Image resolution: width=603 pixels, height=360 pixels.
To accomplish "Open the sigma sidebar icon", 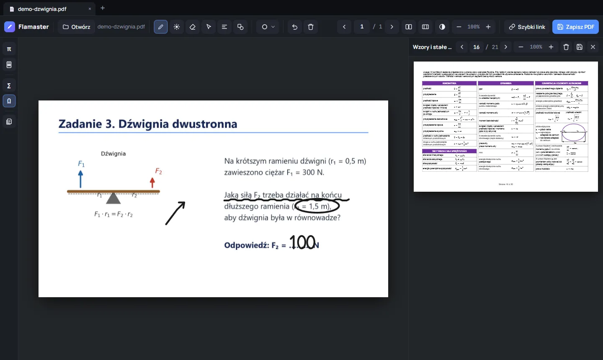I will [x=9, y=85].
